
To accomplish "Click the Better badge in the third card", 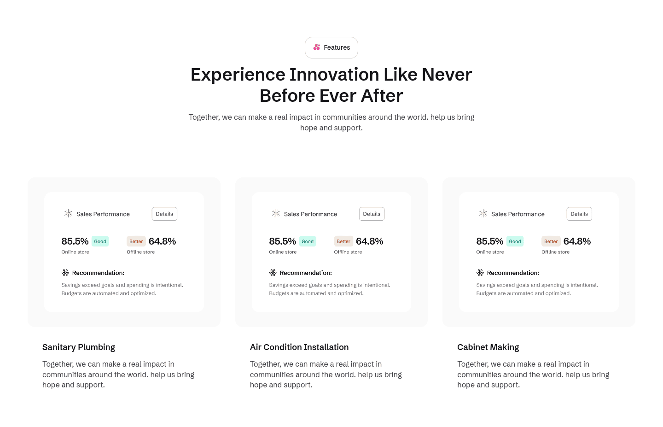I will (x=551, y=241).
